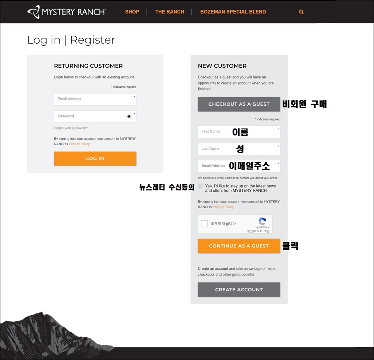Tick the reCAPTCHA not-a-robot checkbox
374x360 pixels.
click(205, 224)
